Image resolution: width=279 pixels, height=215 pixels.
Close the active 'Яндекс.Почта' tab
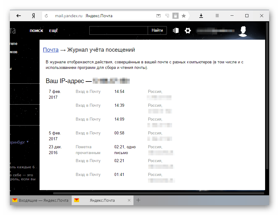pos(129,200)
